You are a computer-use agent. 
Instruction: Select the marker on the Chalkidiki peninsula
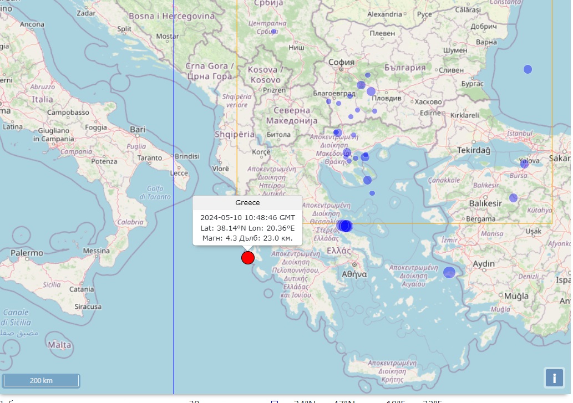367,180
